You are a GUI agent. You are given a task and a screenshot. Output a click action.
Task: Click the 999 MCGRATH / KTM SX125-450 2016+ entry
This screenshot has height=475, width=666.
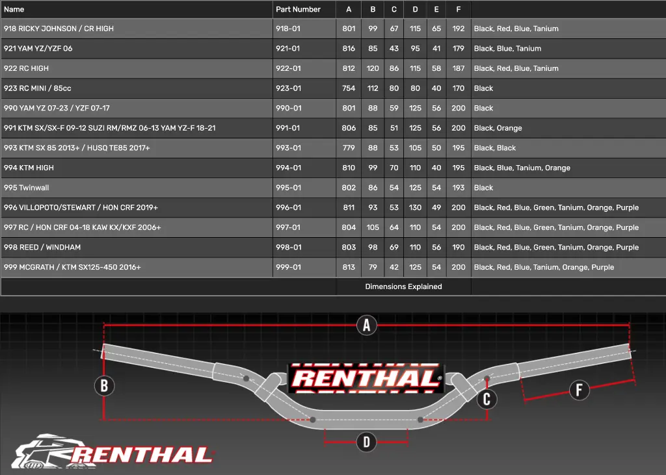(72, 267)
